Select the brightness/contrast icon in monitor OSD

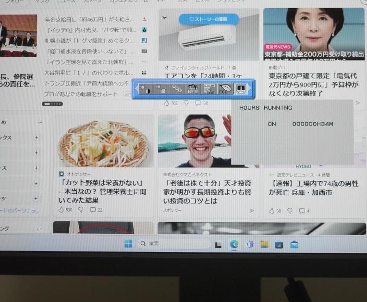[x=145, y=89]
